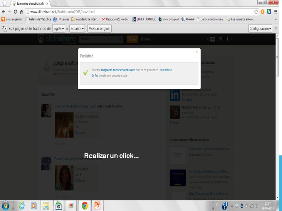Open the Diagrama recursos naturales link
The width and height of the screenshot is (282, 211).
[x=118, y=70]
